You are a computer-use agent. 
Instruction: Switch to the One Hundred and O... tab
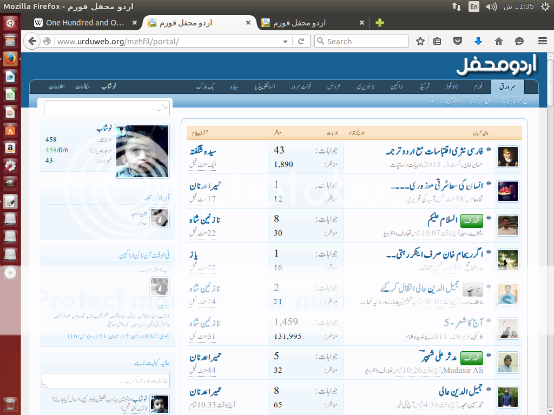[85, 23]
